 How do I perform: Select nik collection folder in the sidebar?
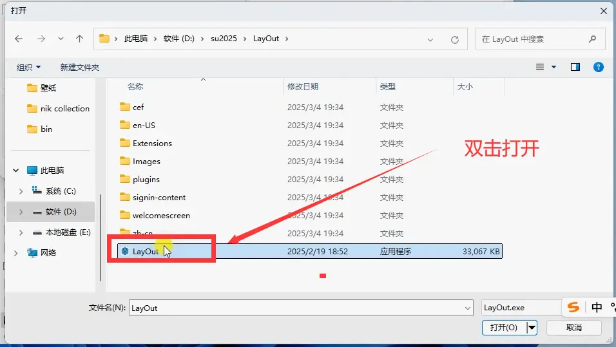(58, 108)
